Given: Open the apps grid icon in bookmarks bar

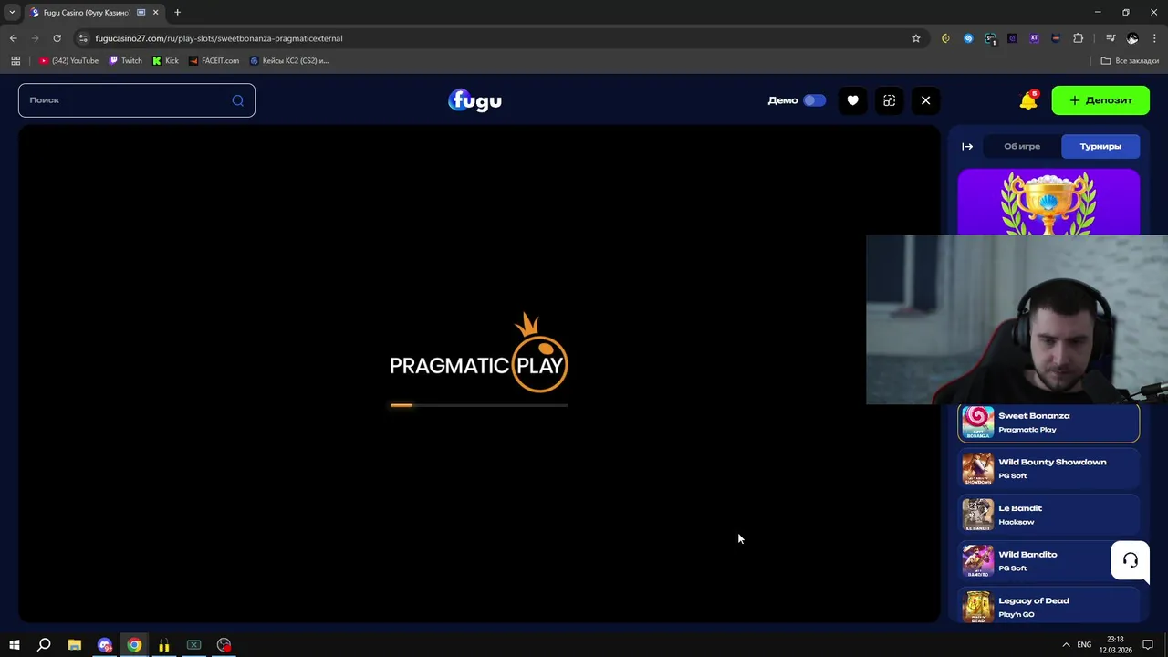Looking at the screenshot, I should tap(16, 60).
